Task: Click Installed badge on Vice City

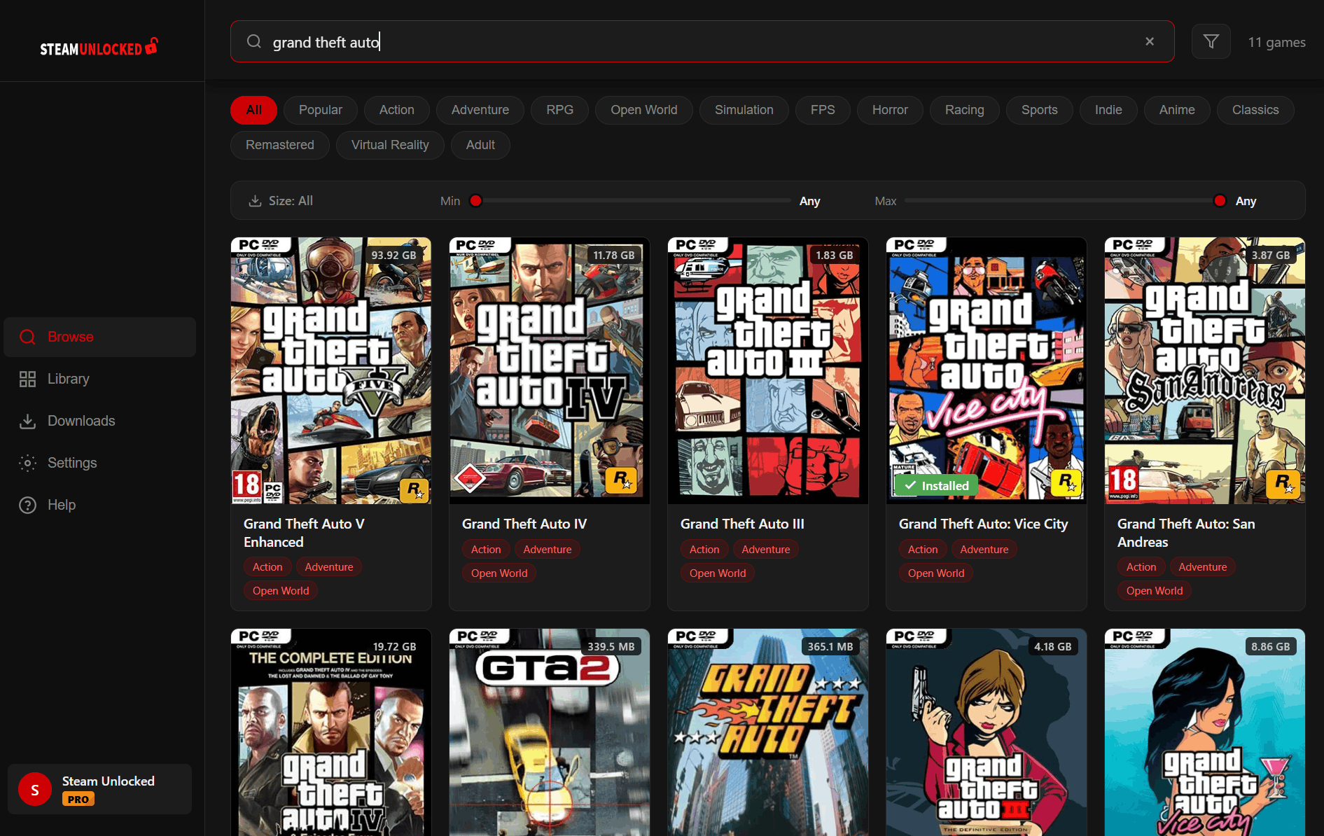Action: pyautogui.click(x=936, y=485)
